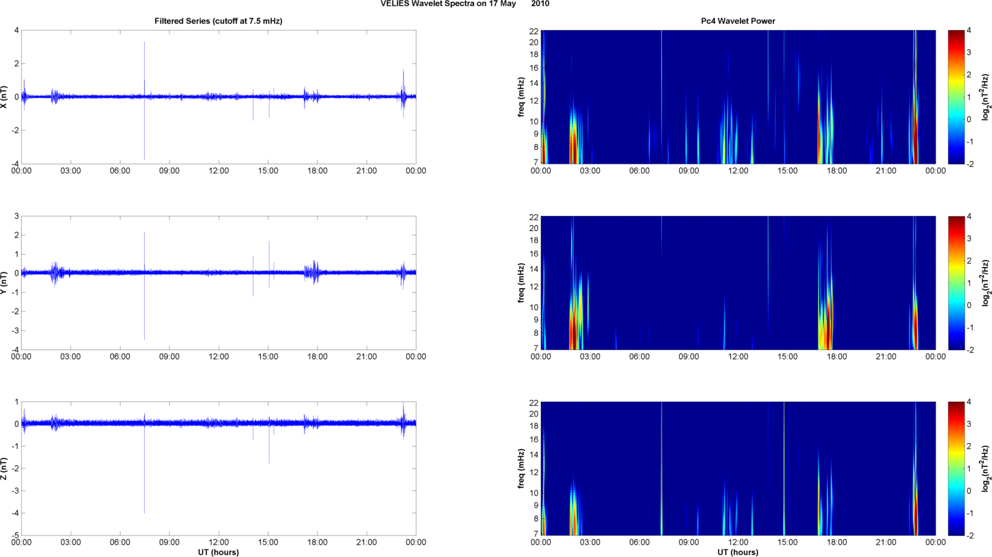The height and width of the screenshot is (557, 992).
Task: Click the red vertical streak in bottom spectrogram
Action: click(x=661, y=469)
